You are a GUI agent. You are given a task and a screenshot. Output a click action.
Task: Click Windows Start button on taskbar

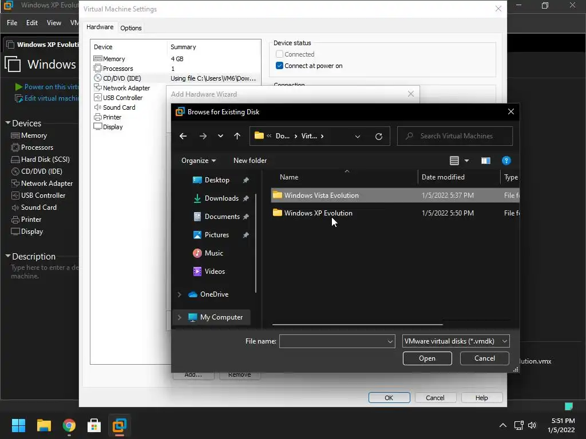coord(18,425)
